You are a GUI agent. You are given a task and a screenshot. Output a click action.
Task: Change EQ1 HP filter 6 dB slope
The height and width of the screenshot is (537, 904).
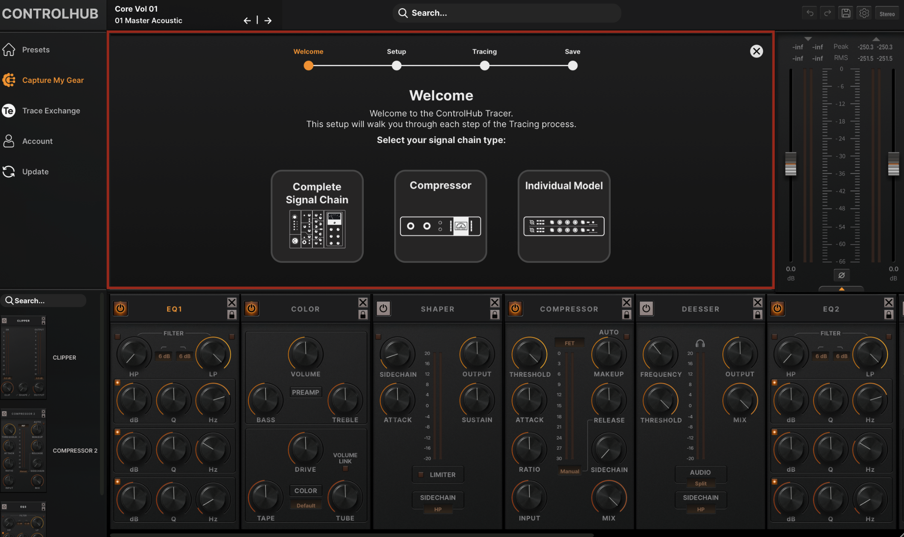164,356
